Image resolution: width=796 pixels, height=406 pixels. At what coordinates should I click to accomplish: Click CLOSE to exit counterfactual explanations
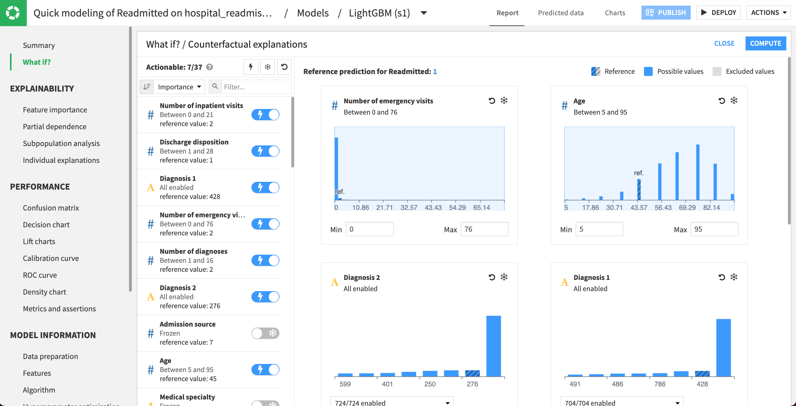pos(724,43)
